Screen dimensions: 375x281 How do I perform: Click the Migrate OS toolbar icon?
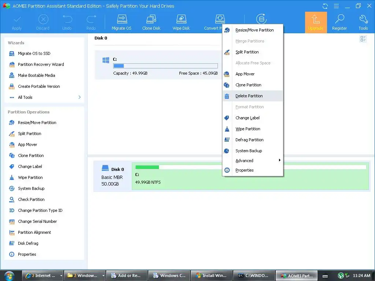(122, 19)
